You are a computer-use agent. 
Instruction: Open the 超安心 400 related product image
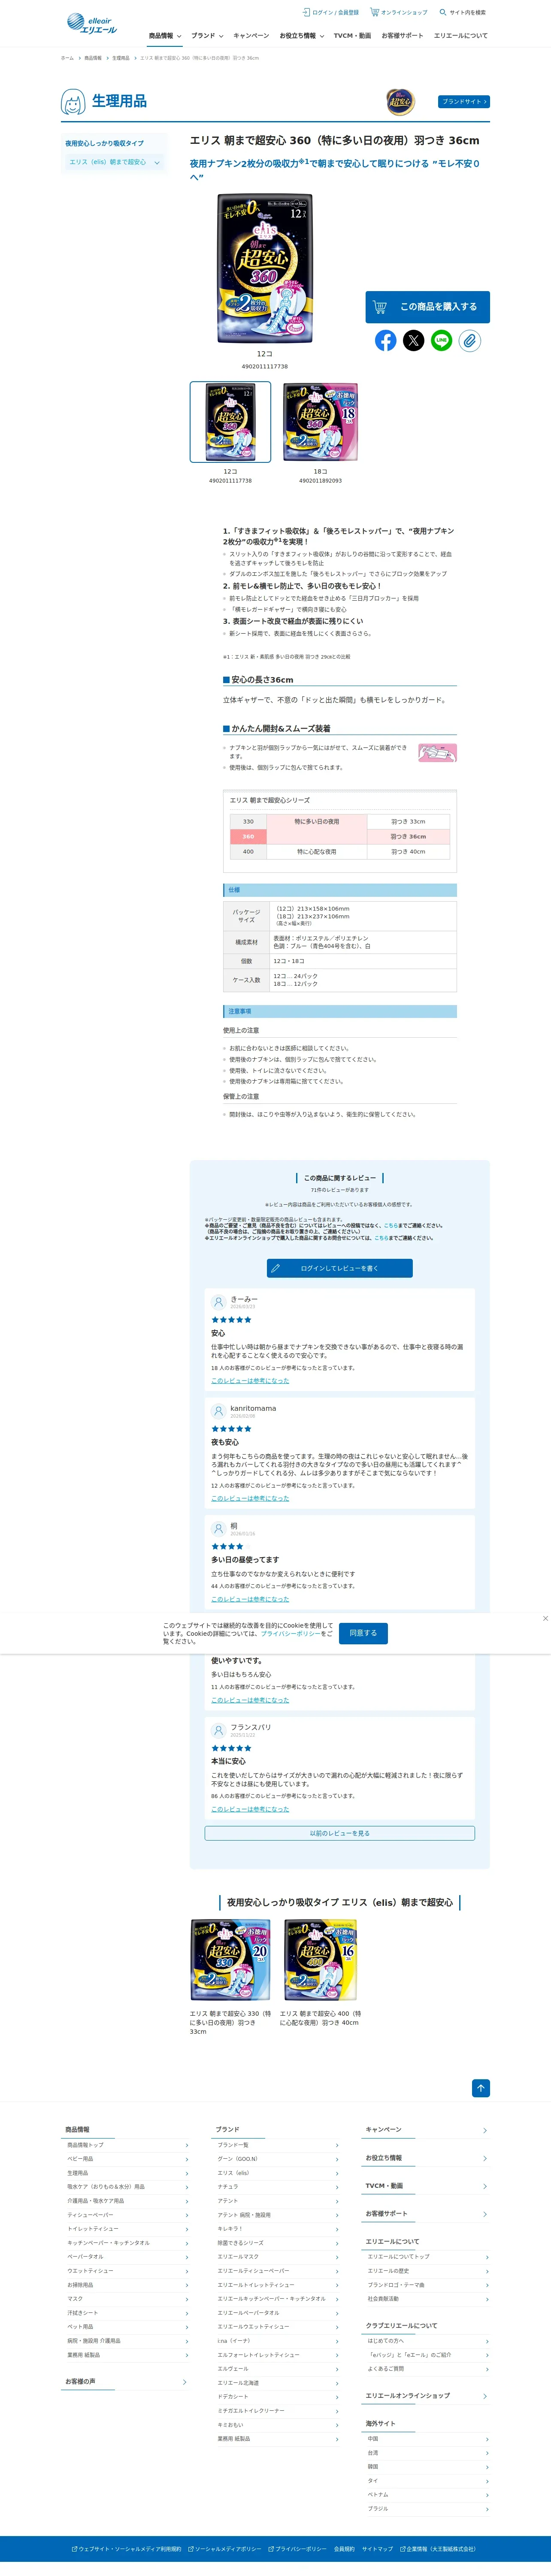click(x=320, y=1960)
